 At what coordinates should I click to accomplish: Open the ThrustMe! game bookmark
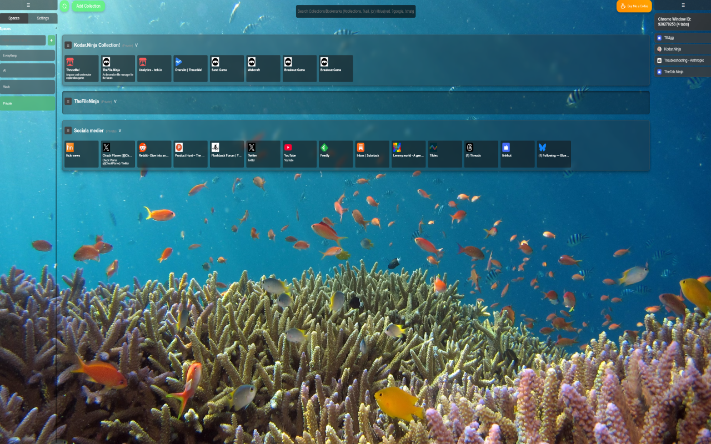click(81, 68)
